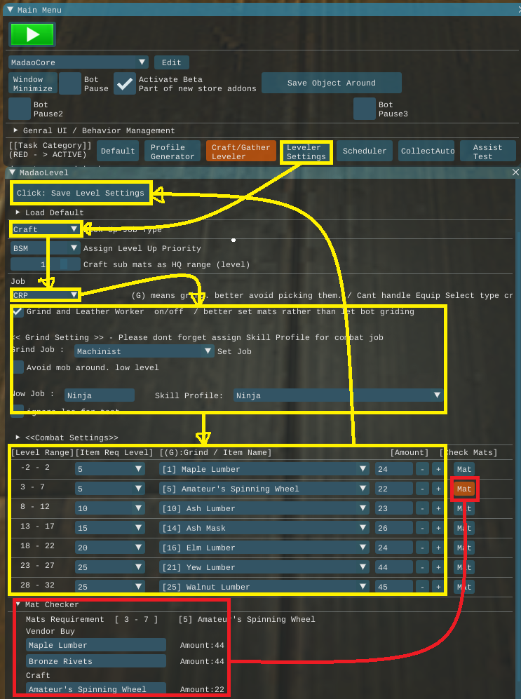The image size is (521, 699).
Task: Enable the Bot Pause checkbox
Action: [70, 83]
